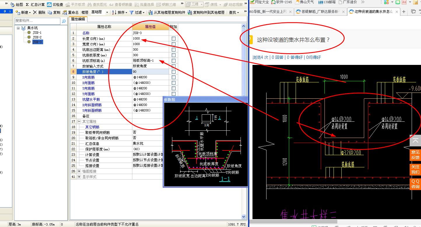Open 139邮箱 mail bookmark

[x=327, y=2]
